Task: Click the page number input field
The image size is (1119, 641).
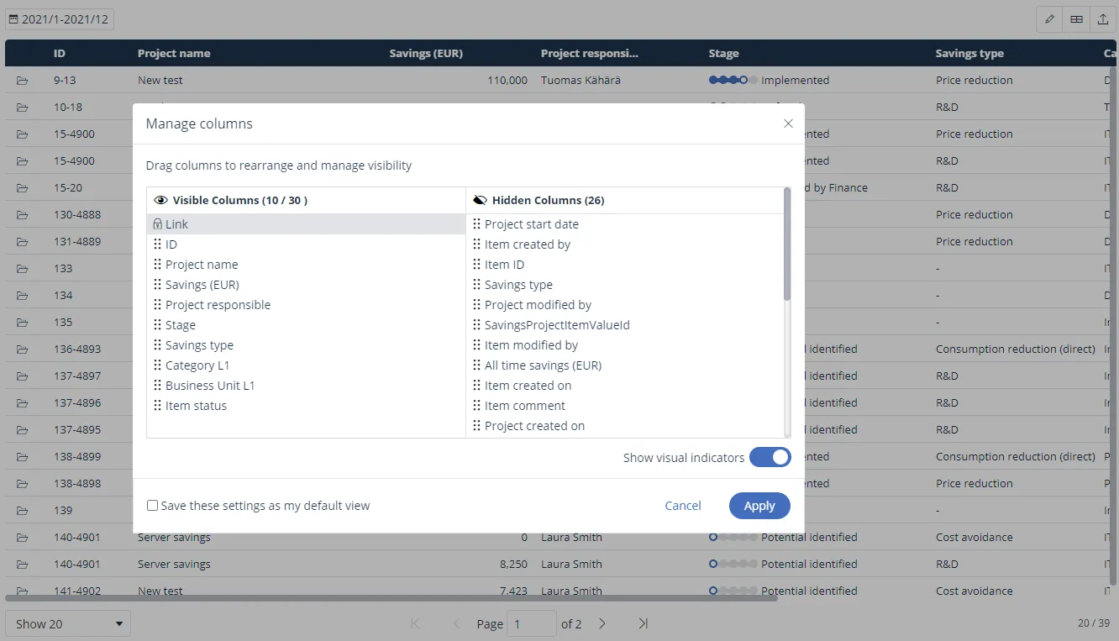Action: [x=531, y=623]
